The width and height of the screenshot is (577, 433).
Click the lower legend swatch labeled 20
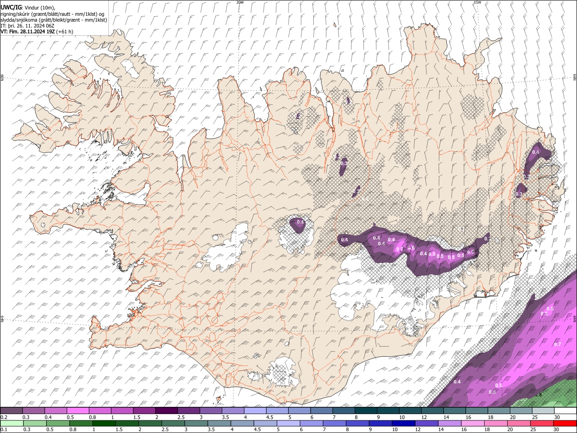518,423
